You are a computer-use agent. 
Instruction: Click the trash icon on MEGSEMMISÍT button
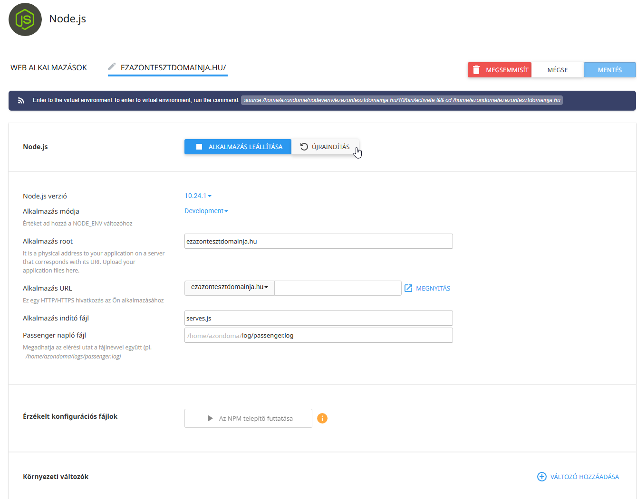476,69
